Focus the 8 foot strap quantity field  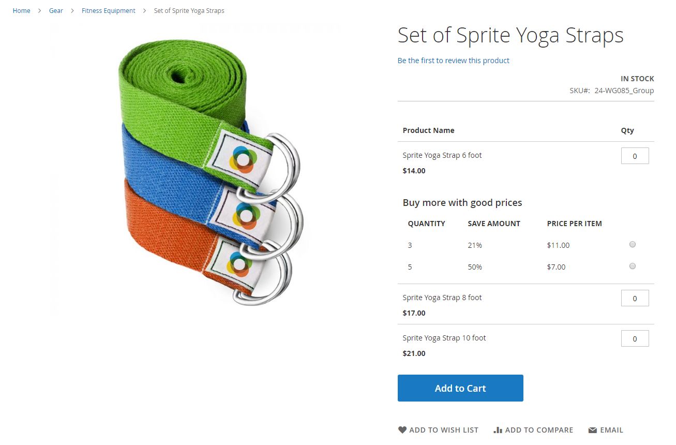click(x=635, y=298)
